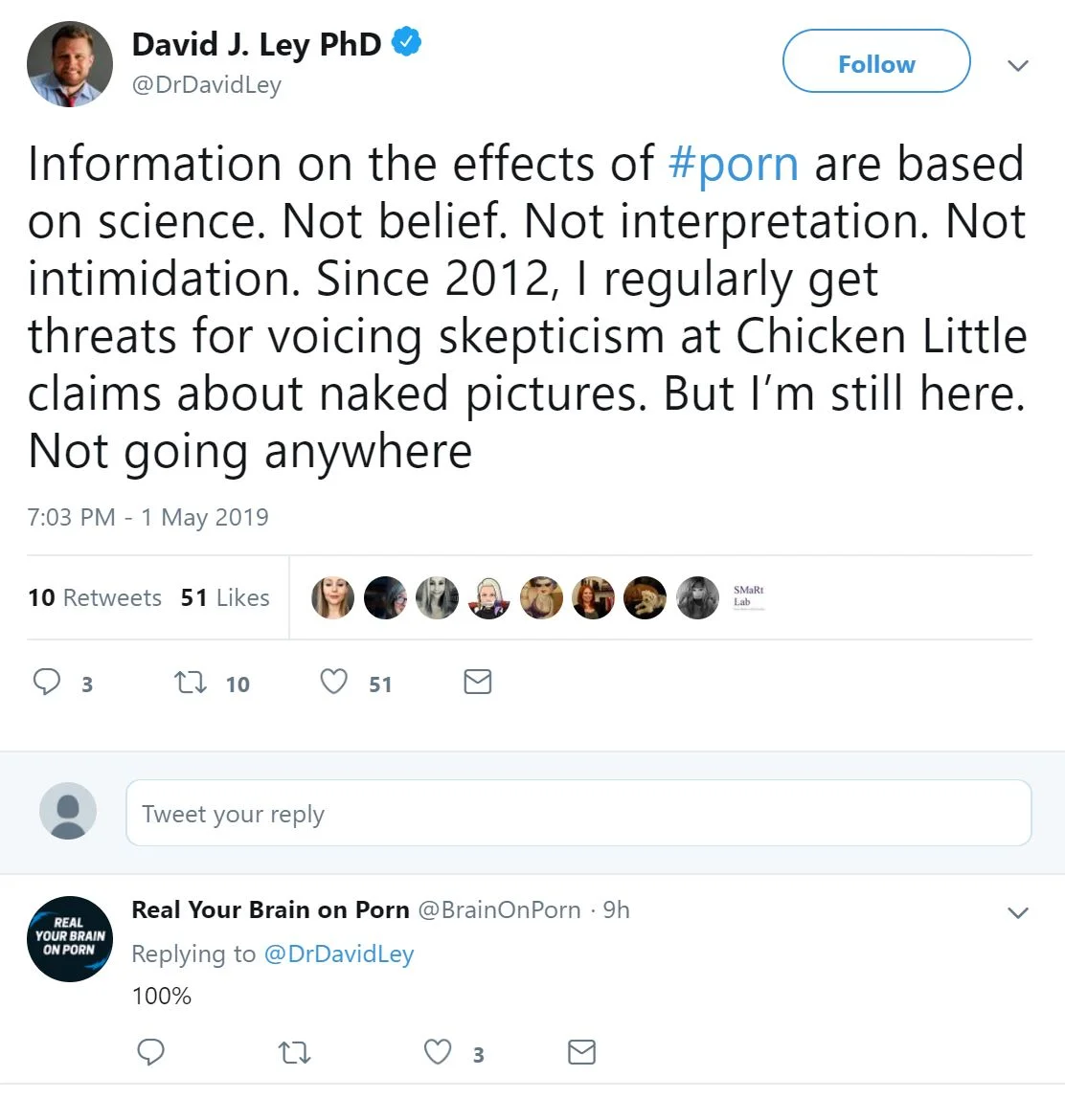The image size is (1065, 1099).
Task: Open Real Your Brain on Porn avatar
Action: coord(69,938)
